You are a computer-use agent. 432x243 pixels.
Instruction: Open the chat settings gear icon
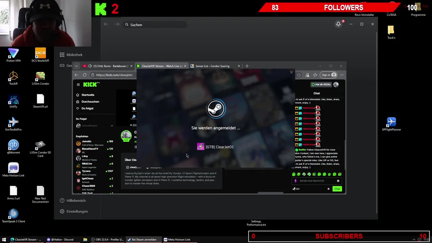[x=328, y=189]
